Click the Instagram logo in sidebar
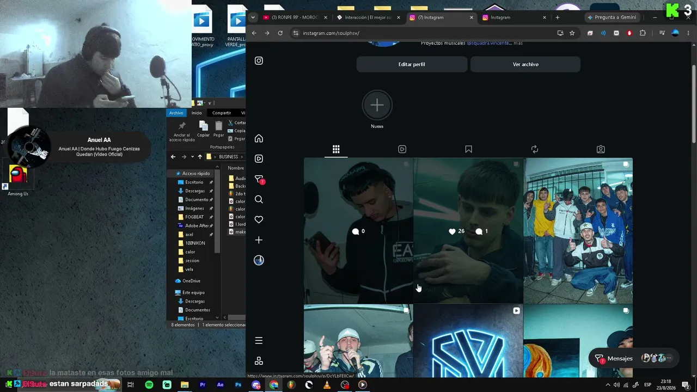This screenshot has width=697, height=392. coord(259,60)
